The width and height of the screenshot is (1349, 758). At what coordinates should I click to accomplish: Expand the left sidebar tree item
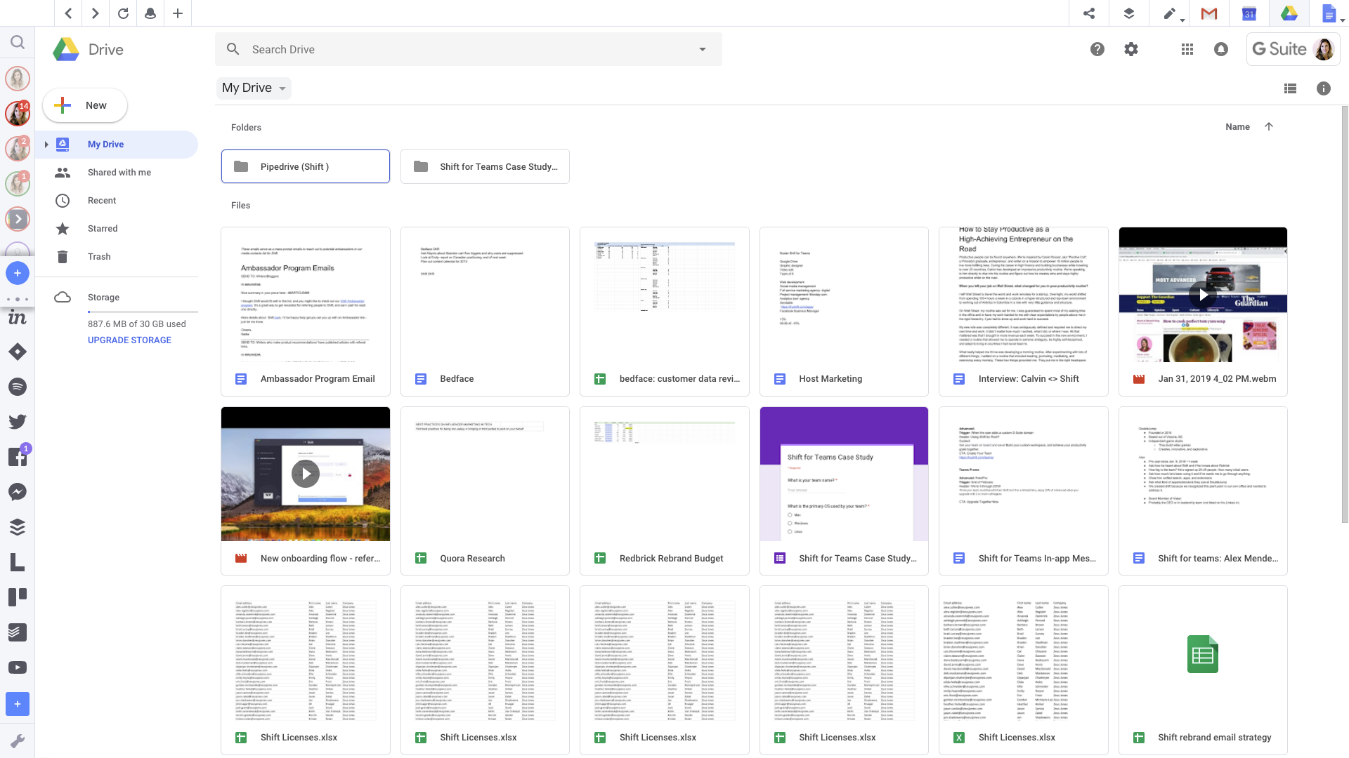click(x=46, y=145)
